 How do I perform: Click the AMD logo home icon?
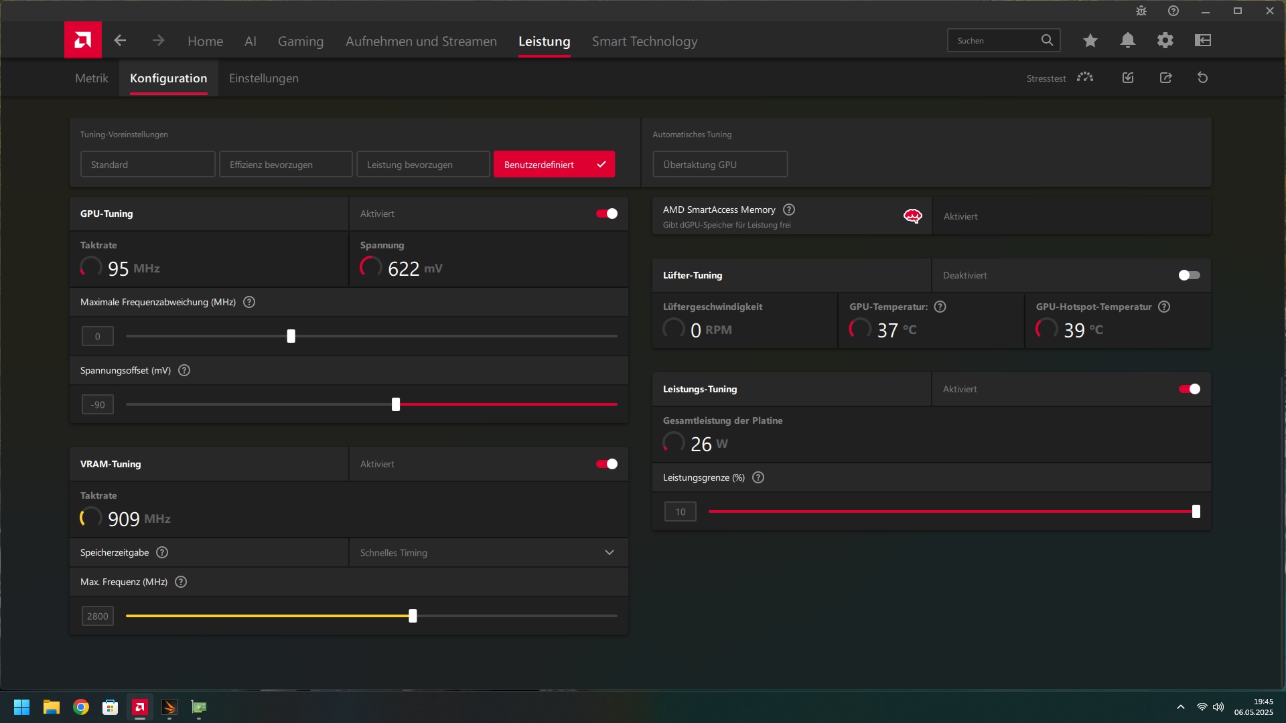point(82,40)
